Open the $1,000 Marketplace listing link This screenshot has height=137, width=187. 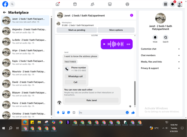[x=78, y=25]
